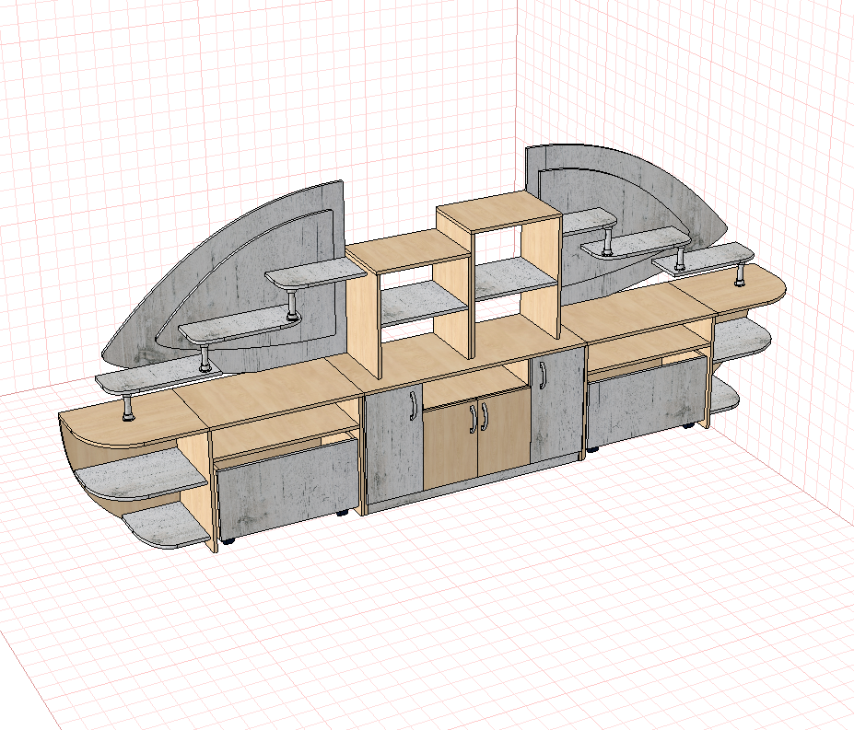Screen dimensions: 854x730
Task: Select the handle on the right gray door
Action: coord(542,375)
